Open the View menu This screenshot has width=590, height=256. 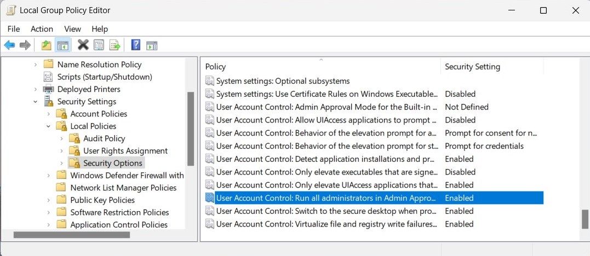coord(72,29)
